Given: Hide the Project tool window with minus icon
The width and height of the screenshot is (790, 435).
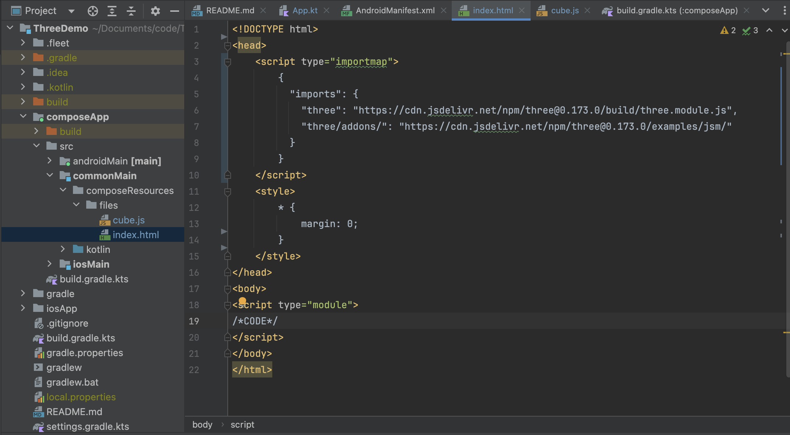Looking at the screenshot, I should click(x=175, y=11).
